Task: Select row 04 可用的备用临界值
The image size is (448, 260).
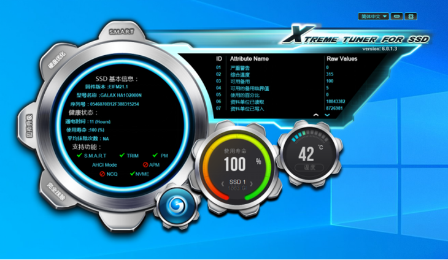Action: pos(280,88)
